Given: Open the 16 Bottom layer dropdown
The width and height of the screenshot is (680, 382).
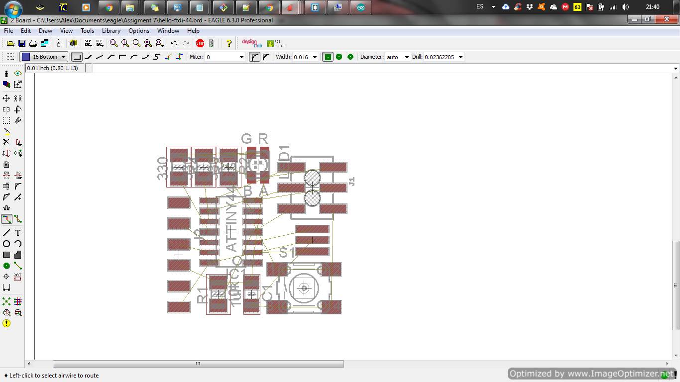Looking at the screenshot, I should click(x=44, y=57).
